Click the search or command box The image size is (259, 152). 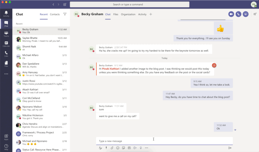pos(129,4)
